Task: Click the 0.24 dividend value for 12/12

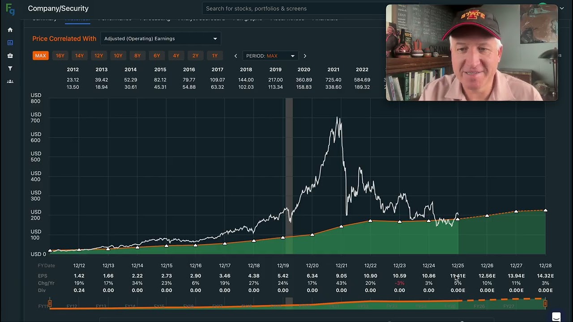Action: pyautogui.click(x=79, y=290)
